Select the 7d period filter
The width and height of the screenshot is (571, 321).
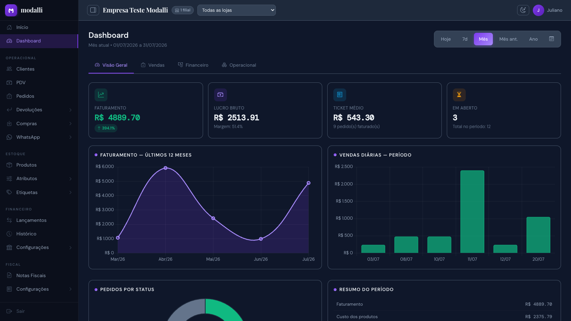point(465,39)
